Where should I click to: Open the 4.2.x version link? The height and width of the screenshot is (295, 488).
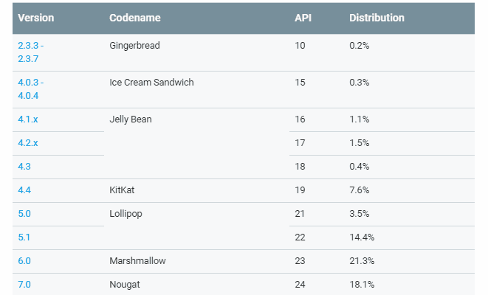coord(28,143)
